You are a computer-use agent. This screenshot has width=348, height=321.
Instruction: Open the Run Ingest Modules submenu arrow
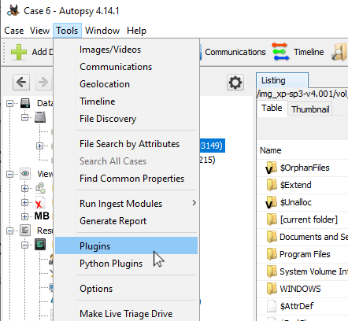pyautogui.click(x=194, y=203)
